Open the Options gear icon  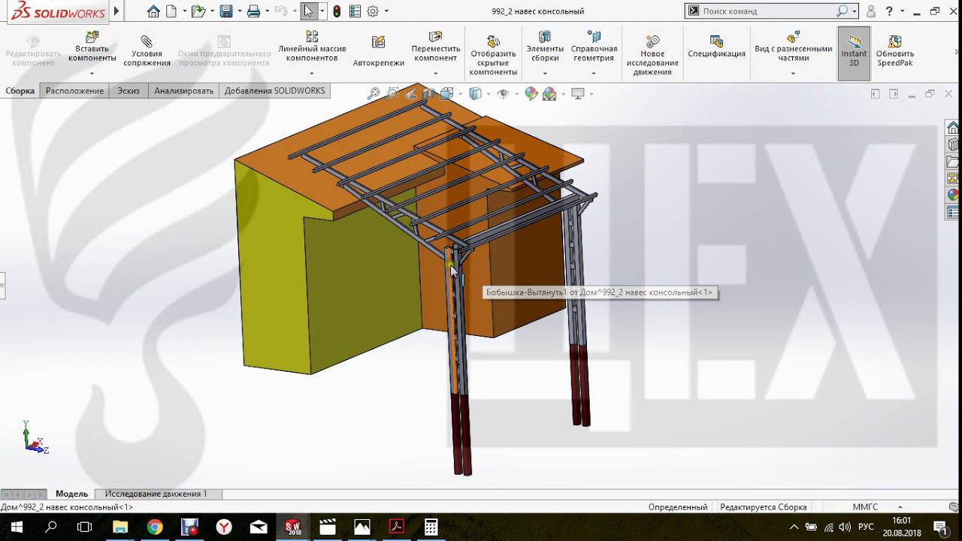[x=372, y=11]
